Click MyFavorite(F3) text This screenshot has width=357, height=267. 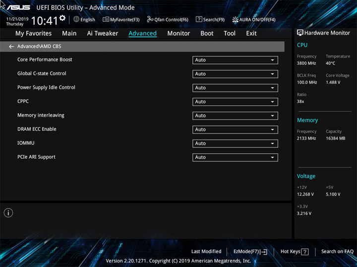pos(125,20)
